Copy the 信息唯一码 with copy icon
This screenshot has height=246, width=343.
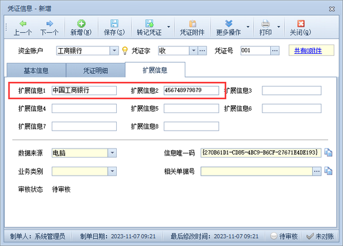tap(328, 153)
